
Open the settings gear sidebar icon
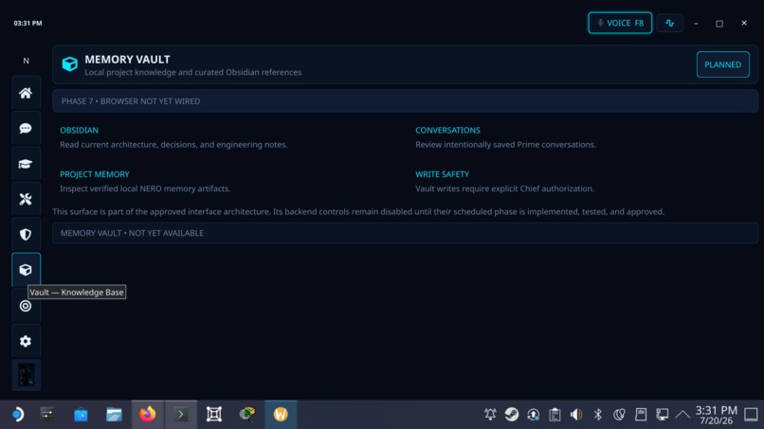tap(26, 341)
